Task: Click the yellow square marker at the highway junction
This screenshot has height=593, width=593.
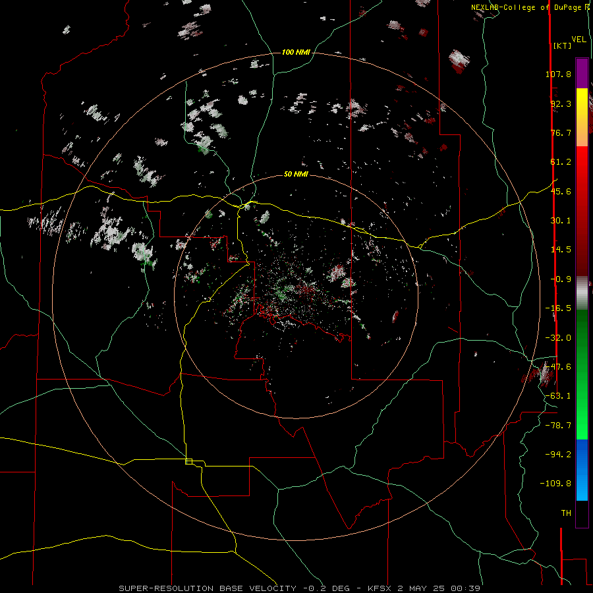Action: click(x=188, y=461)
